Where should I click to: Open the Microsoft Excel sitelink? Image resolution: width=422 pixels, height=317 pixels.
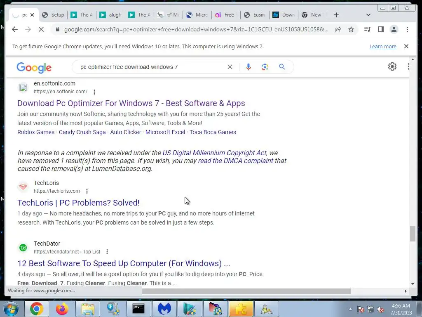[165, 132]
